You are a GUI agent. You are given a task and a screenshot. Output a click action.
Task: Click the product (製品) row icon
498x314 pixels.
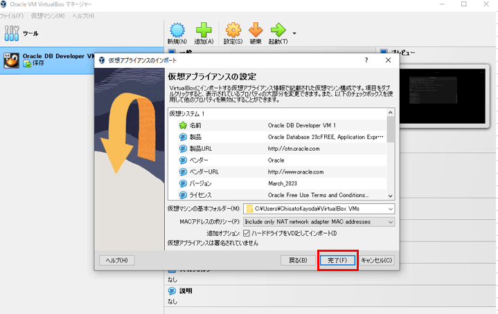[183, 137]
